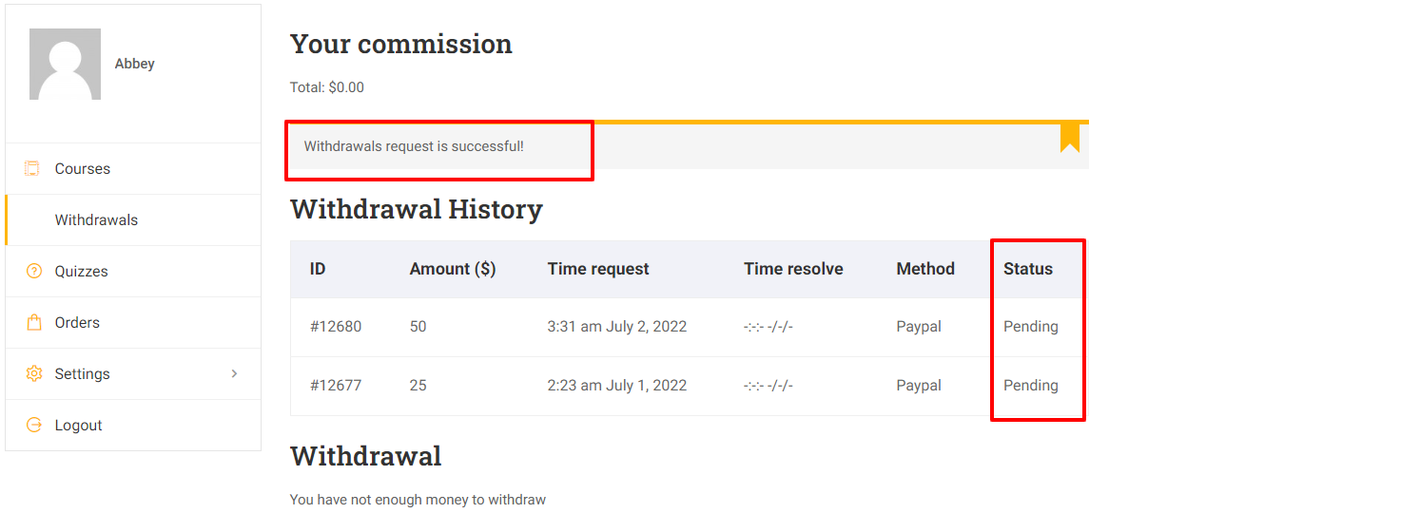Click the Courses book icon in sidebar

coord(32,168)
